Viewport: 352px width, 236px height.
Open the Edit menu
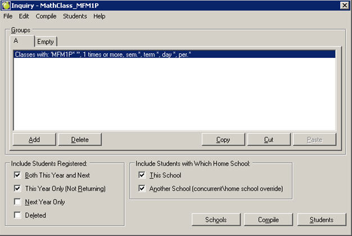pos(24,16)
